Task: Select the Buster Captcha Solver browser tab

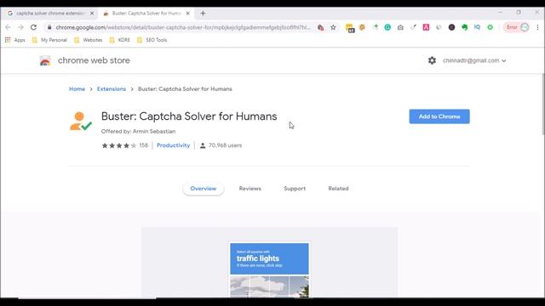Action: [146, 14]
